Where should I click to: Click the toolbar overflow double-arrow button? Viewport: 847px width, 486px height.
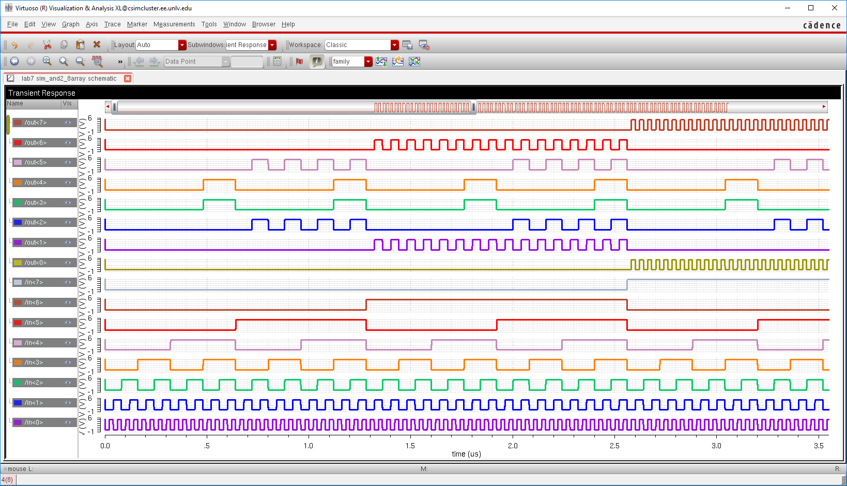pos(120,62)
